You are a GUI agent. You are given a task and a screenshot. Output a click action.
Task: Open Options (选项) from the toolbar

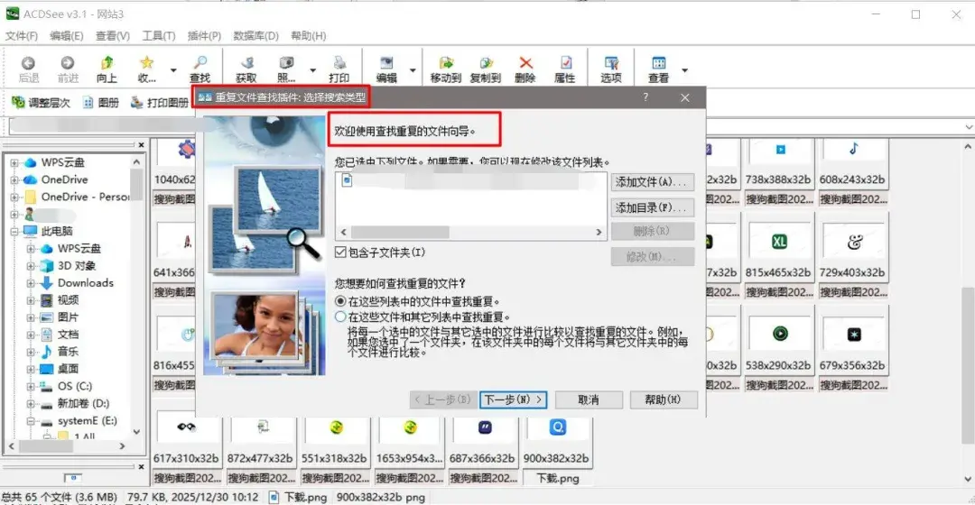pos(611,69)
